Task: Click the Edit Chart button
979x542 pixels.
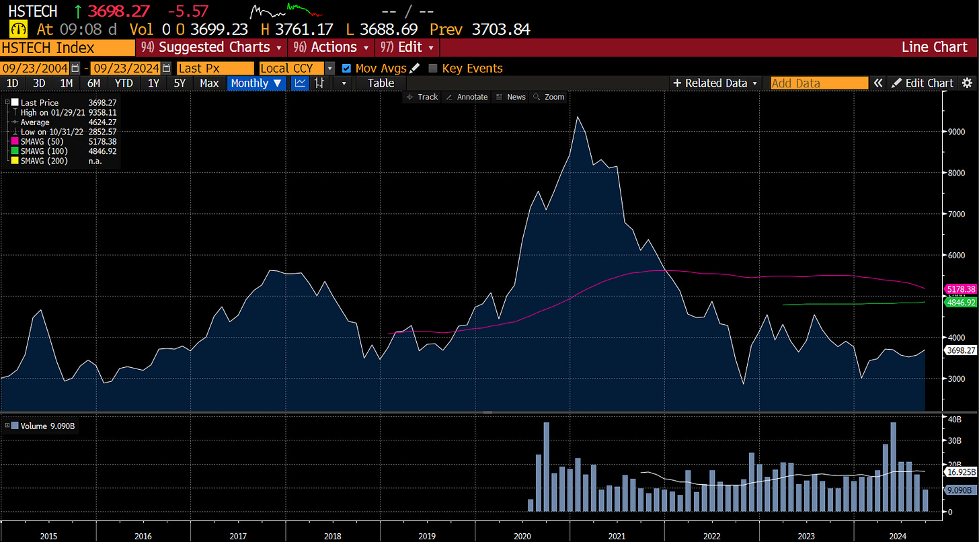Action: (923, 83)
